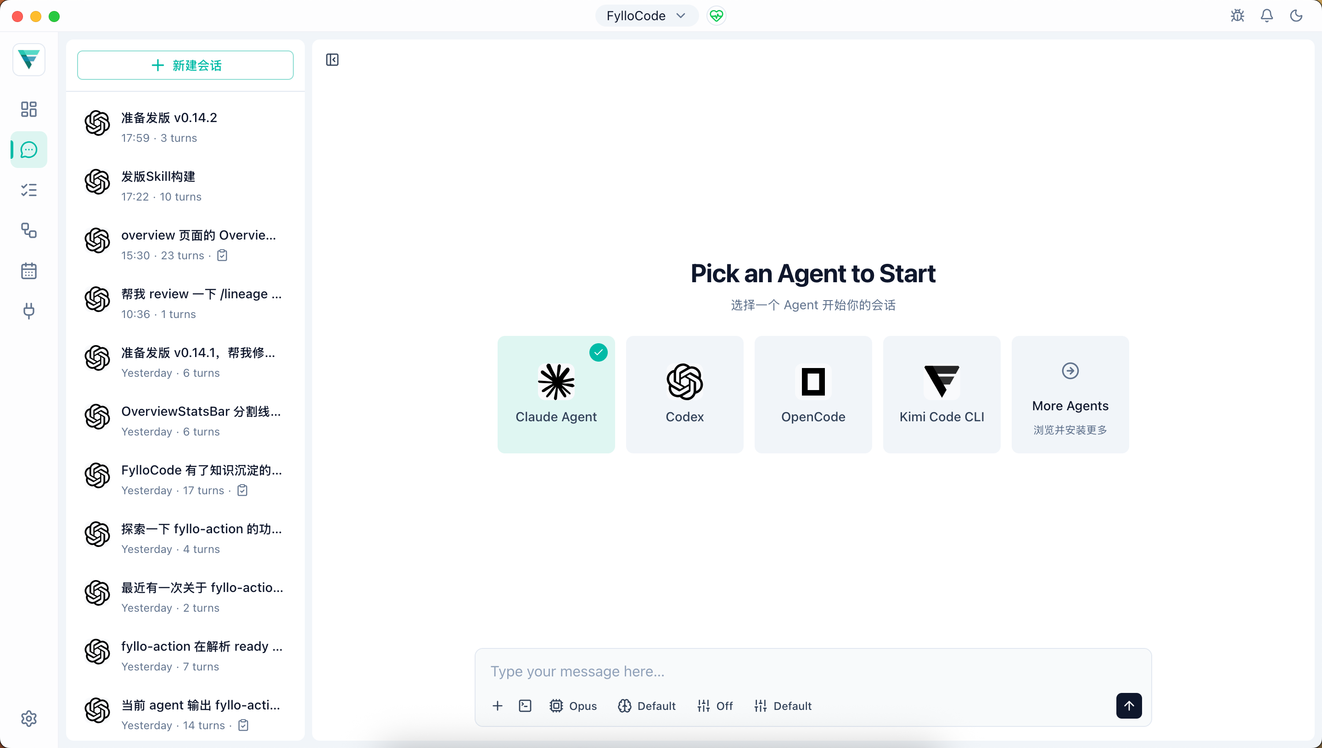Open the plugin connector sidebar icon
The height and width of the screenshot is (748, 1322).
tap(29, 311)
